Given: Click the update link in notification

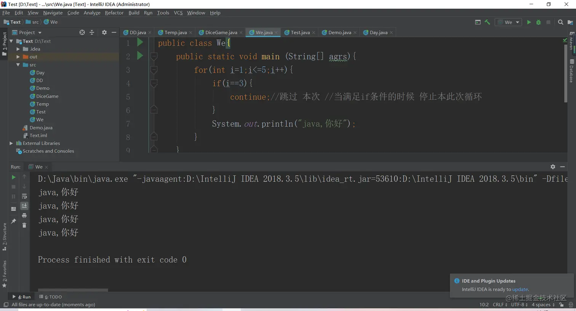Looking at the screenshot, I should pos(520,289).
